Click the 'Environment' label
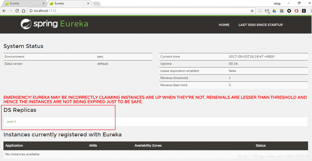 coord(14,57)
